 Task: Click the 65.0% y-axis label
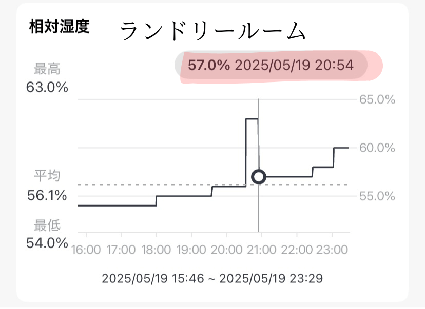pos(377,99)
